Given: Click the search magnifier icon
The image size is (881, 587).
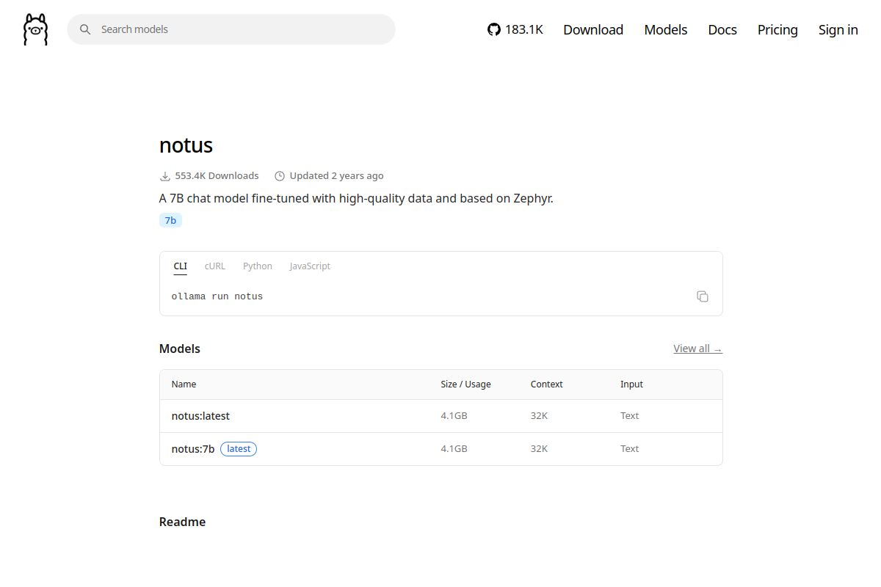Looking at the screenshot, I should tap(86, 29).
